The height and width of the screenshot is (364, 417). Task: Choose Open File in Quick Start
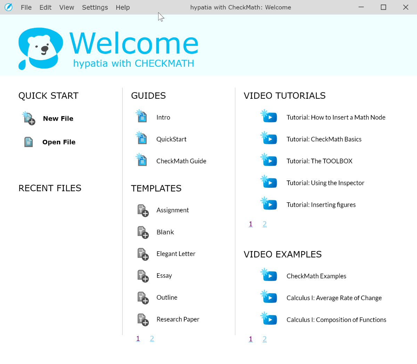coord(59,142)
